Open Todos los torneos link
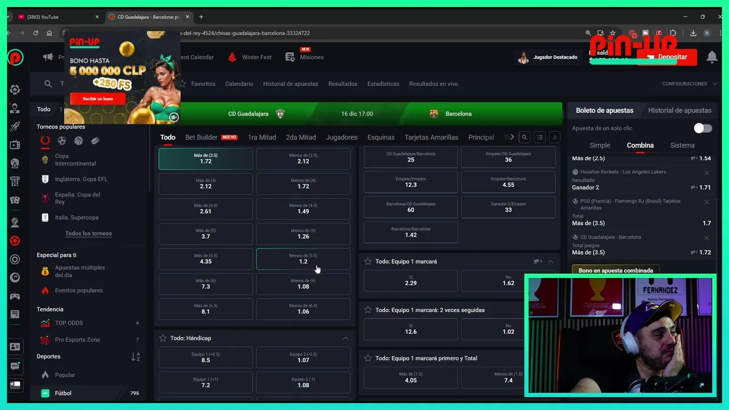This screenshot has height=410, width=729. [x=88, y=233]
